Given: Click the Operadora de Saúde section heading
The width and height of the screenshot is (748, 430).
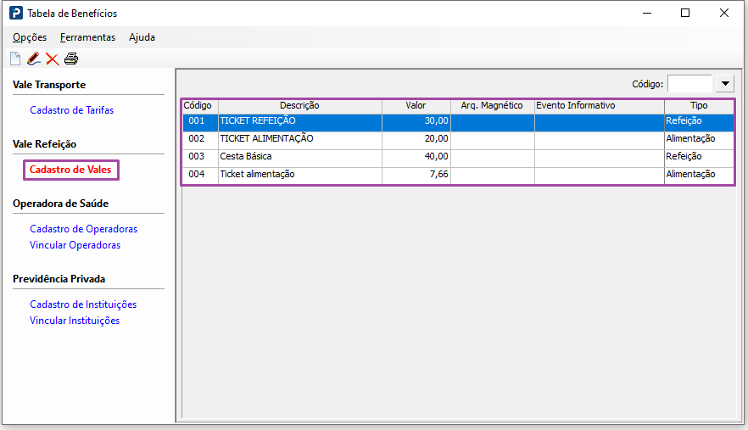Looking at the screenshot, I should click(60, 204).
